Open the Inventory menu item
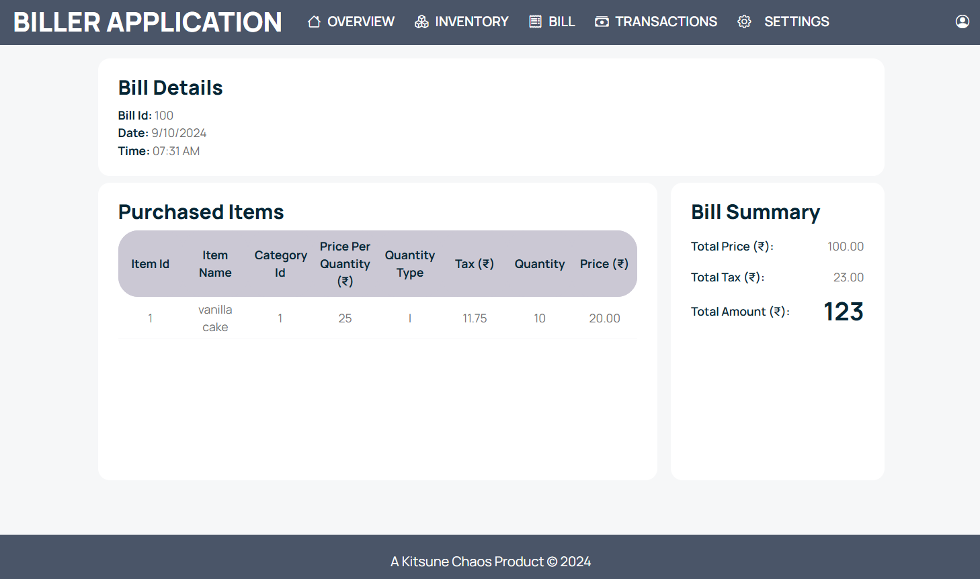980x579 pixels. tap(471, 21)
